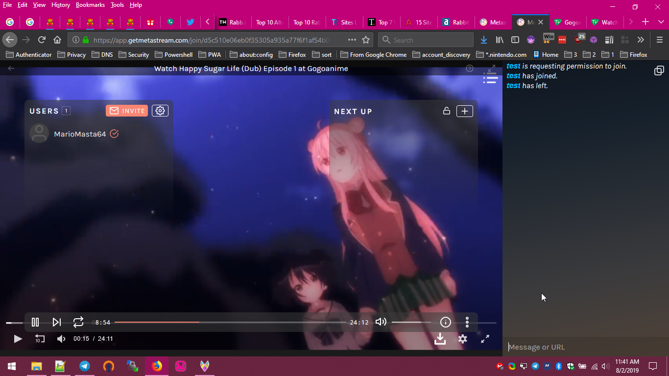Toggle the queue lock icon in Next Up
Viewport: 669px width, 376px height.
(x=446, y=111)
